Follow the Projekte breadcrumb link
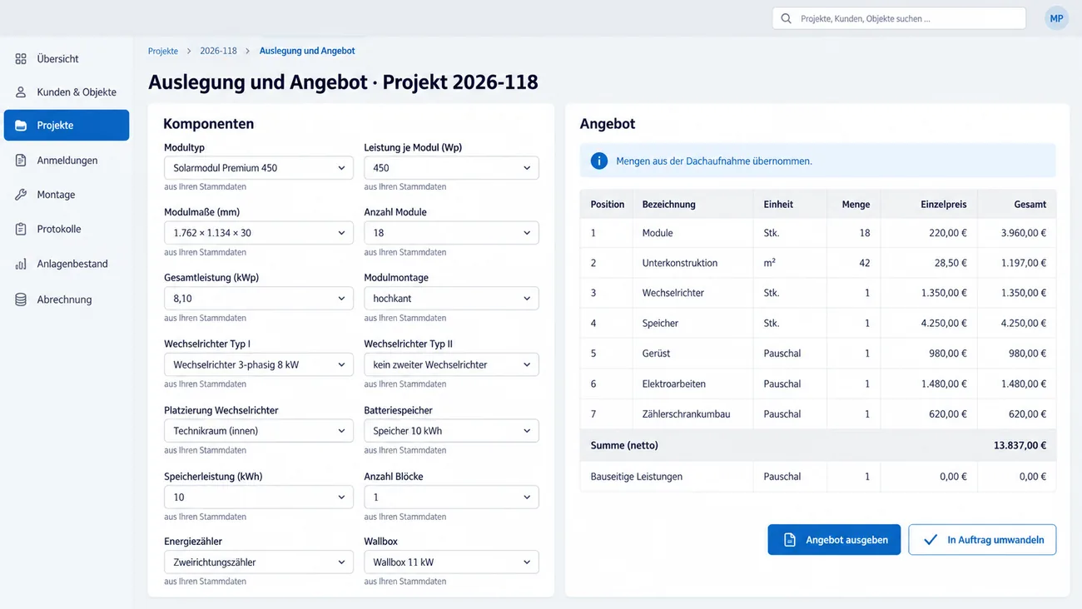Image resolution: width=1082 pixels, height=609 pixels. (x=163, y=51)
